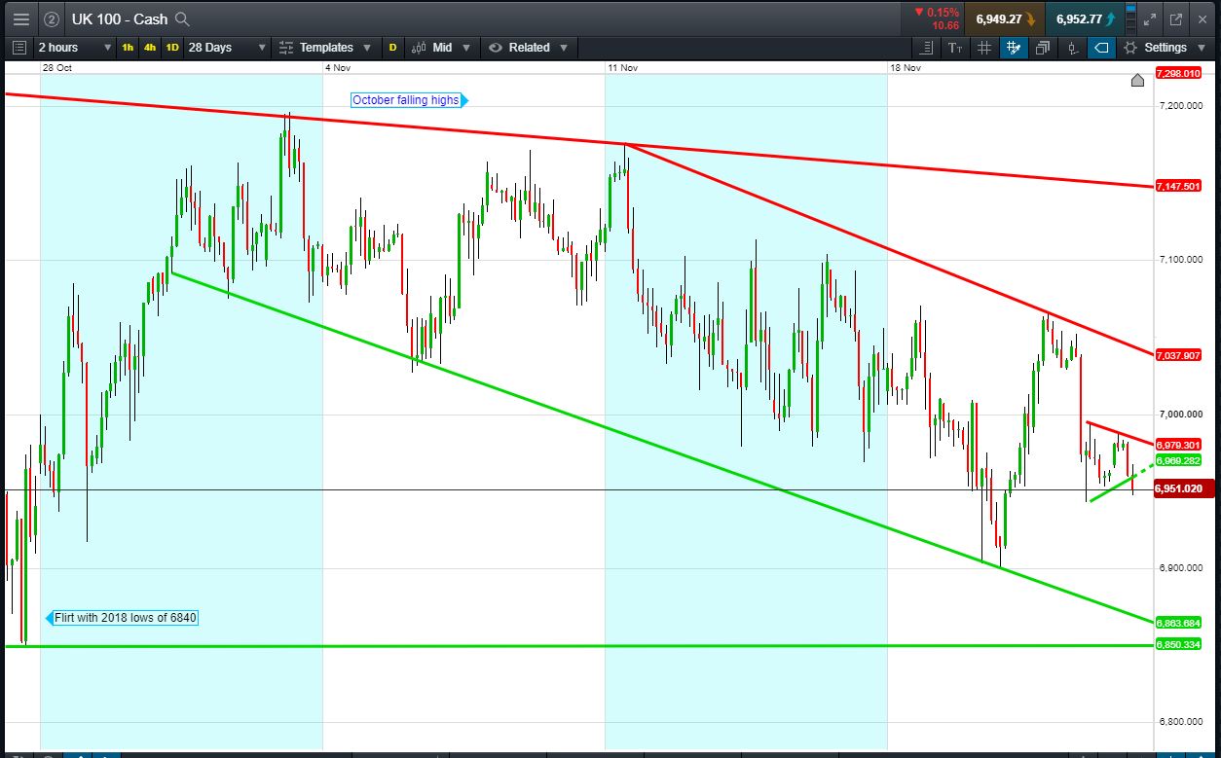1221x758 pixels.
Task: Click the UK 100 - Cash title
Action: tap(120, 18)
